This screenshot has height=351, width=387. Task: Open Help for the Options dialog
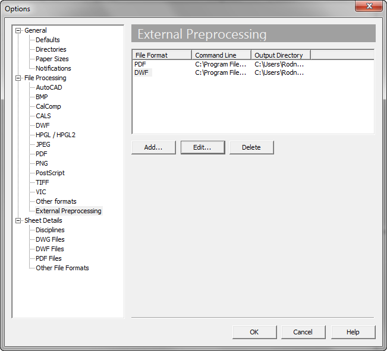[353, 332]
